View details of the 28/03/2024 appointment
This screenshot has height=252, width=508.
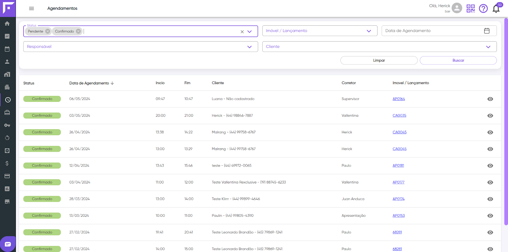pos(490,199)
